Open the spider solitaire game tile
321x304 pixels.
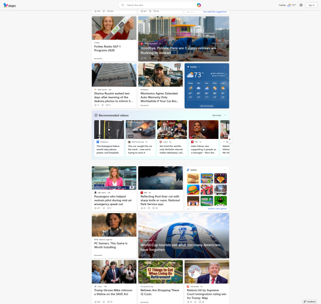point(220,201)
